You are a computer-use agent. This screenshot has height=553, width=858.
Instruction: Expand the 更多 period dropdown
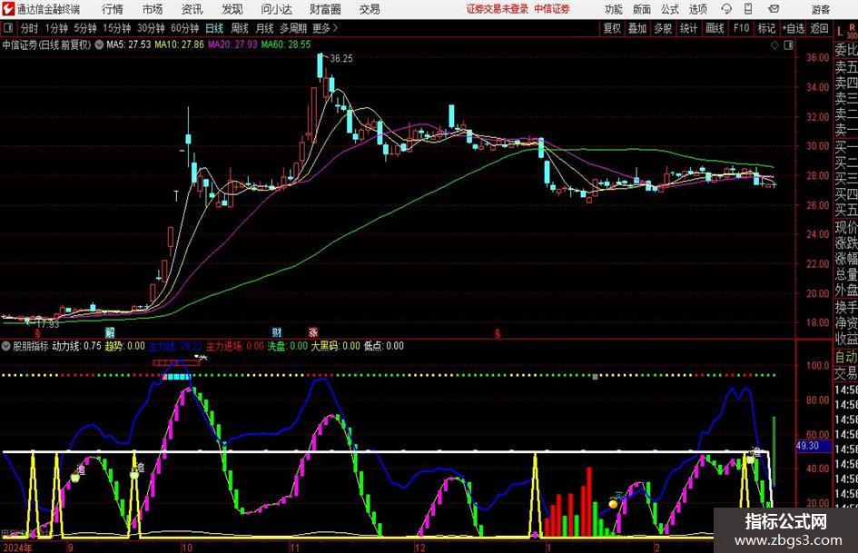[x=325, y=28]
